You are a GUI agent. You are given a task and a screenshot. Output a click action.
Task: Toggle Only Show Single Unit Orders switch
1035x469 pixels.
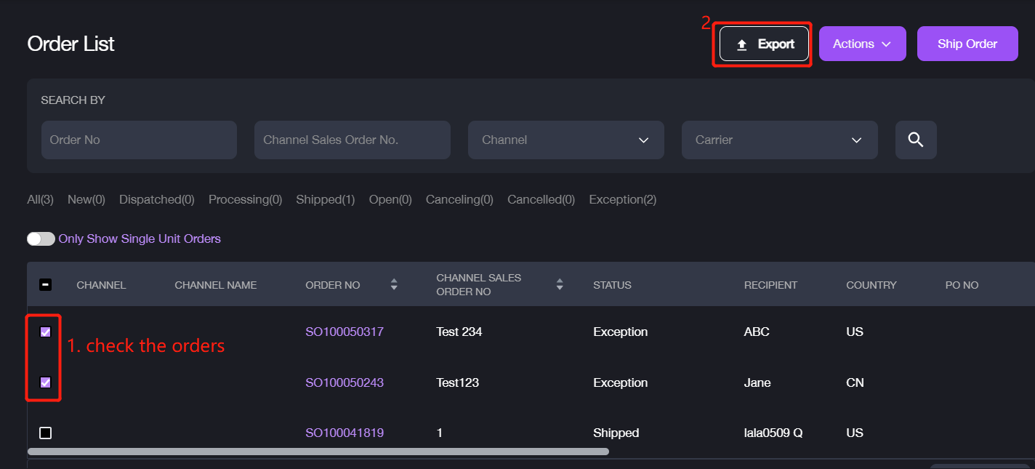coord(41,238)
